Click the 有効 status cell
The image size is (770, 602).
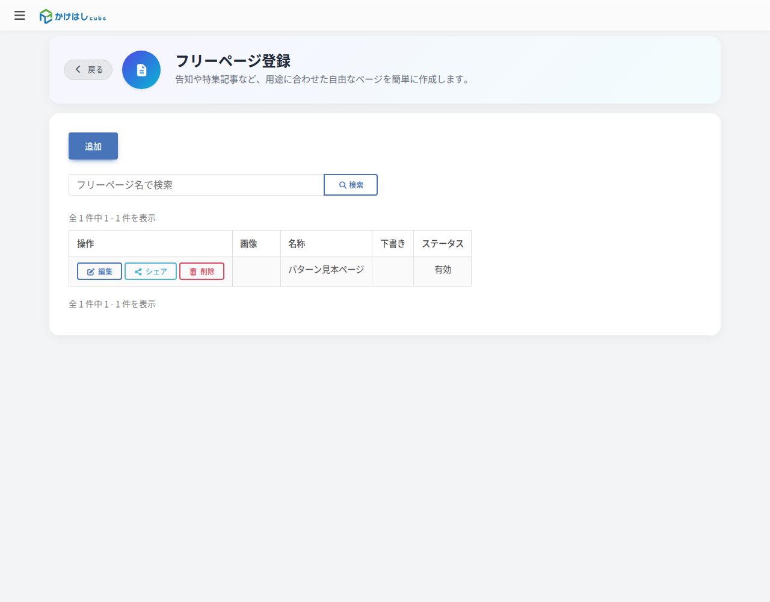coord(442,270)
